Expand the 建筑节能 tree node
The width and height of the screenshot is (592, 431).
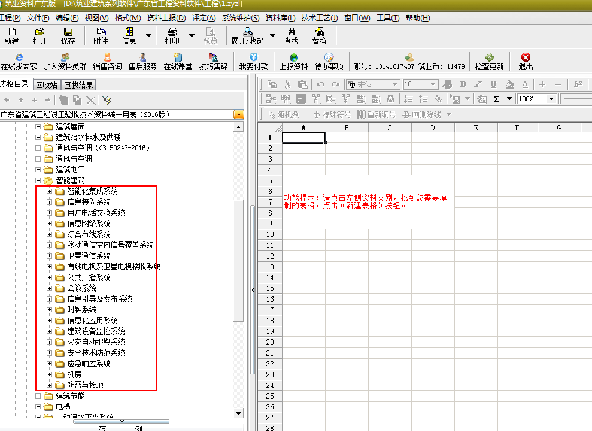click(38, 396)
